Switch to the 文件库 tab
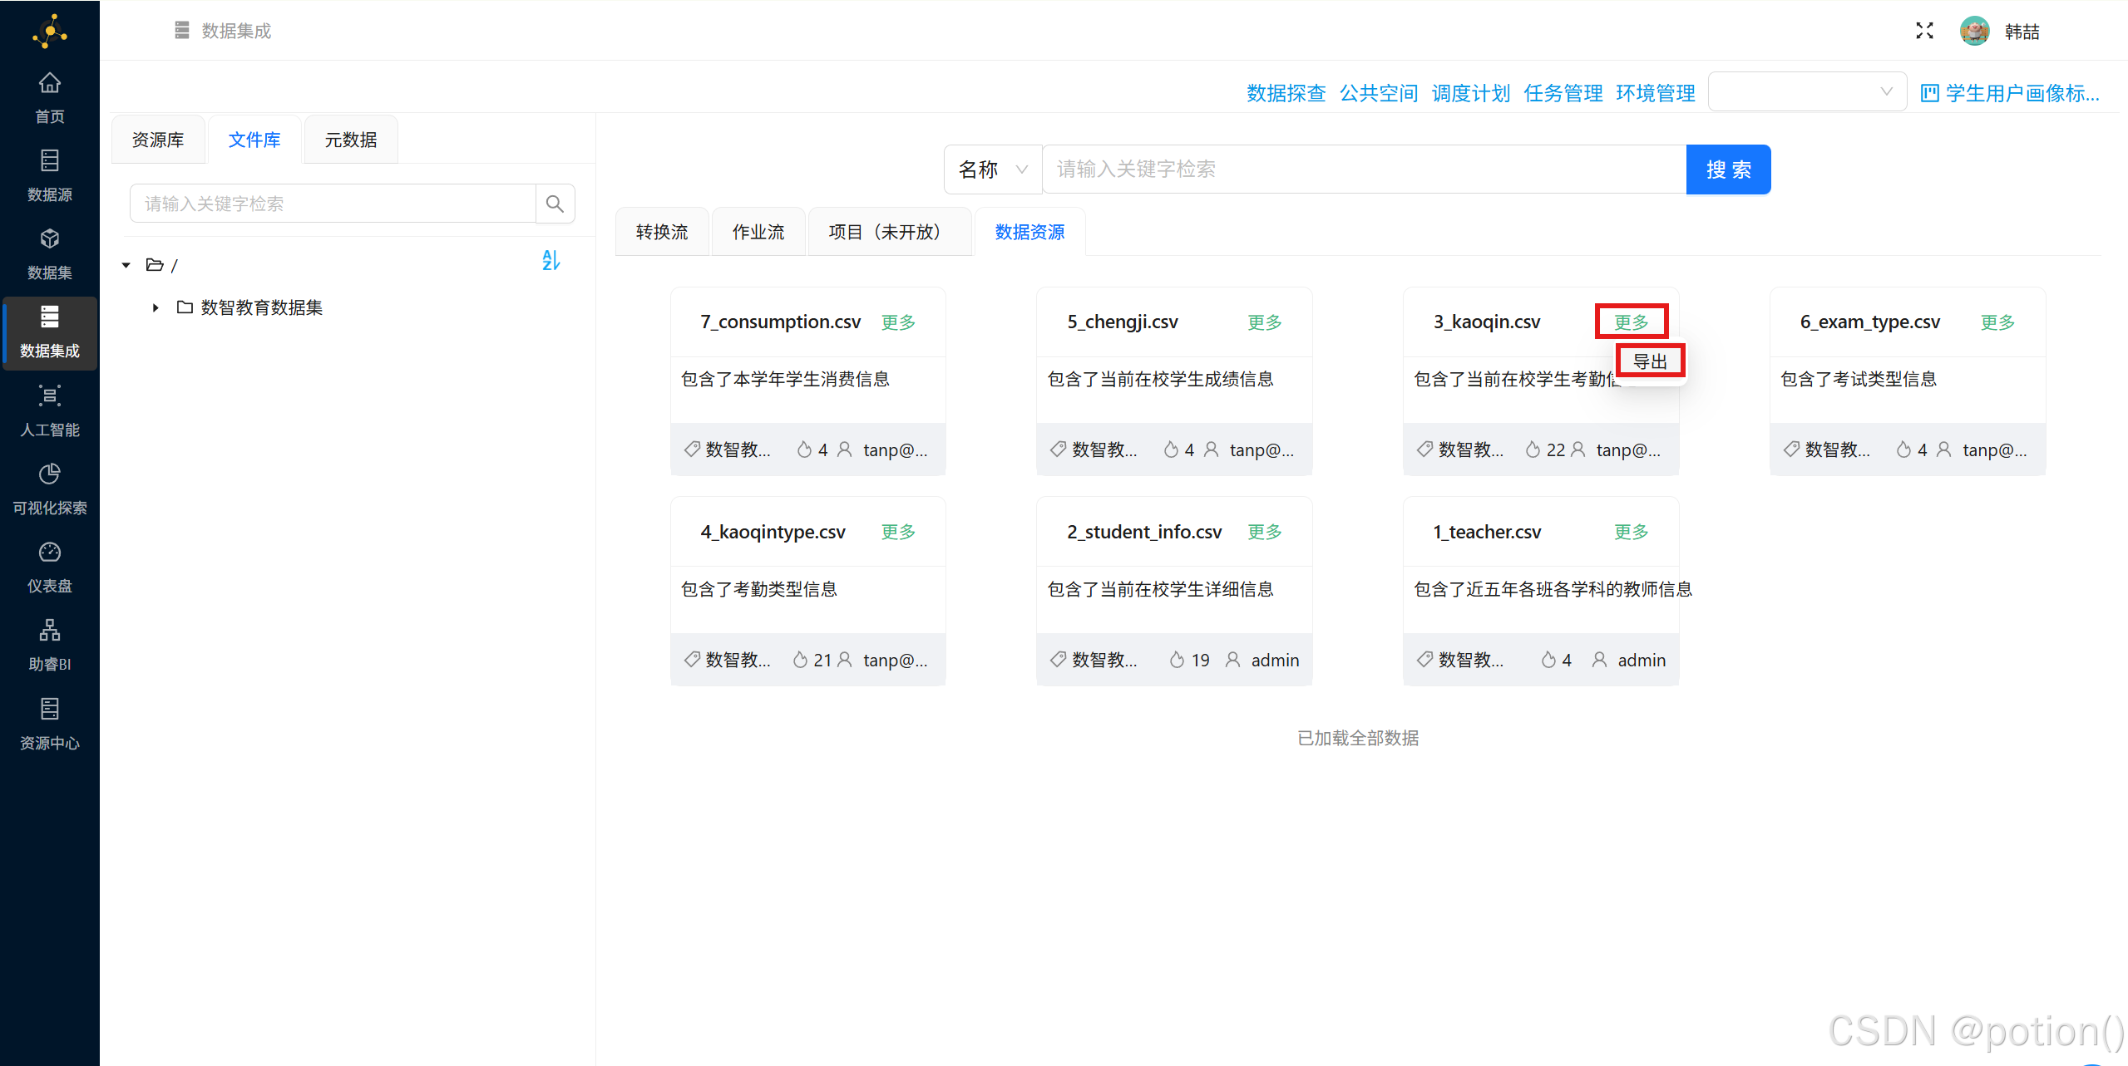 [254, 140]
